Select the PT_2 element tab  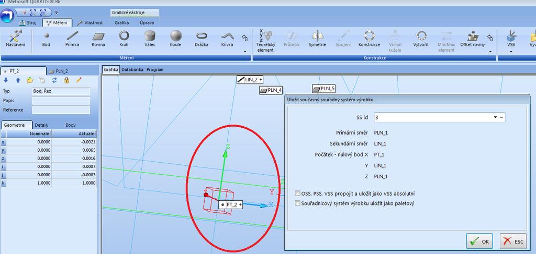23,71
